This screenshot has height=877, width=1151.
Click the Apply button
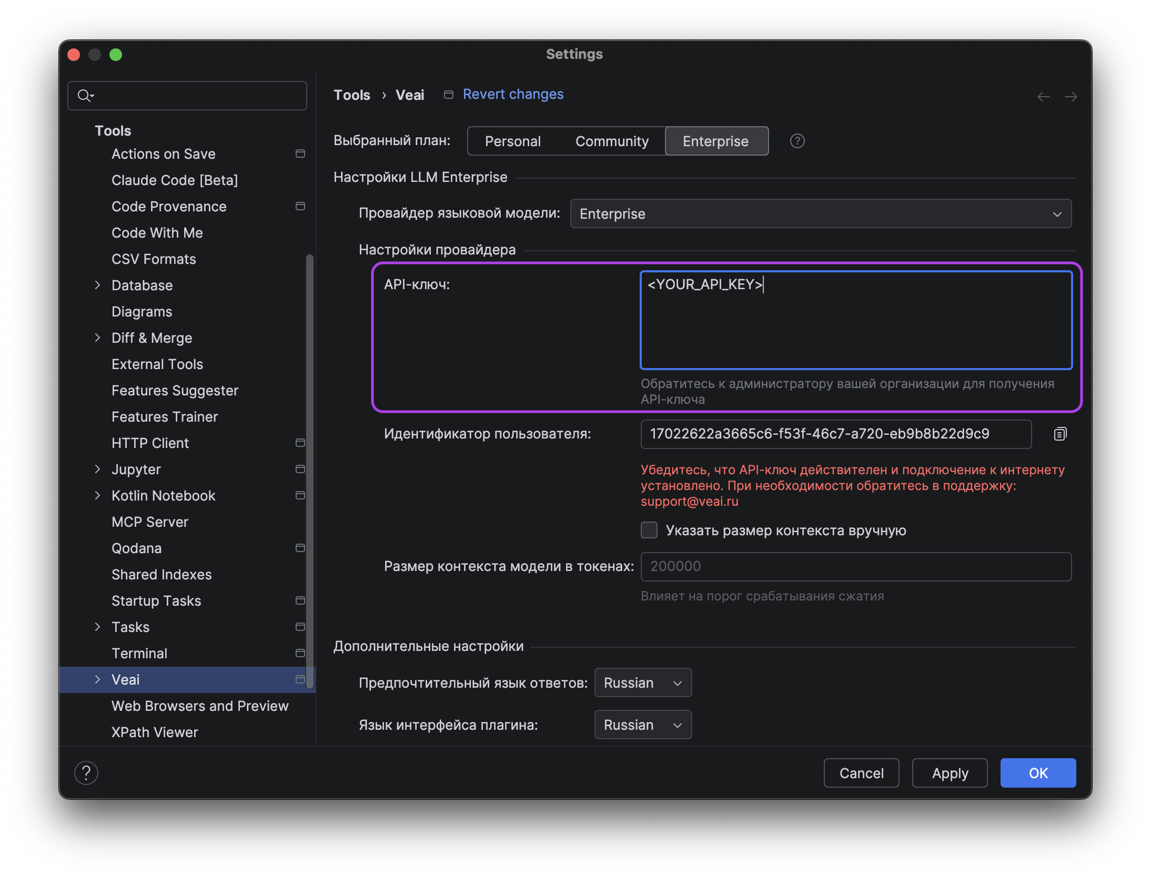[x=950, y=773]
